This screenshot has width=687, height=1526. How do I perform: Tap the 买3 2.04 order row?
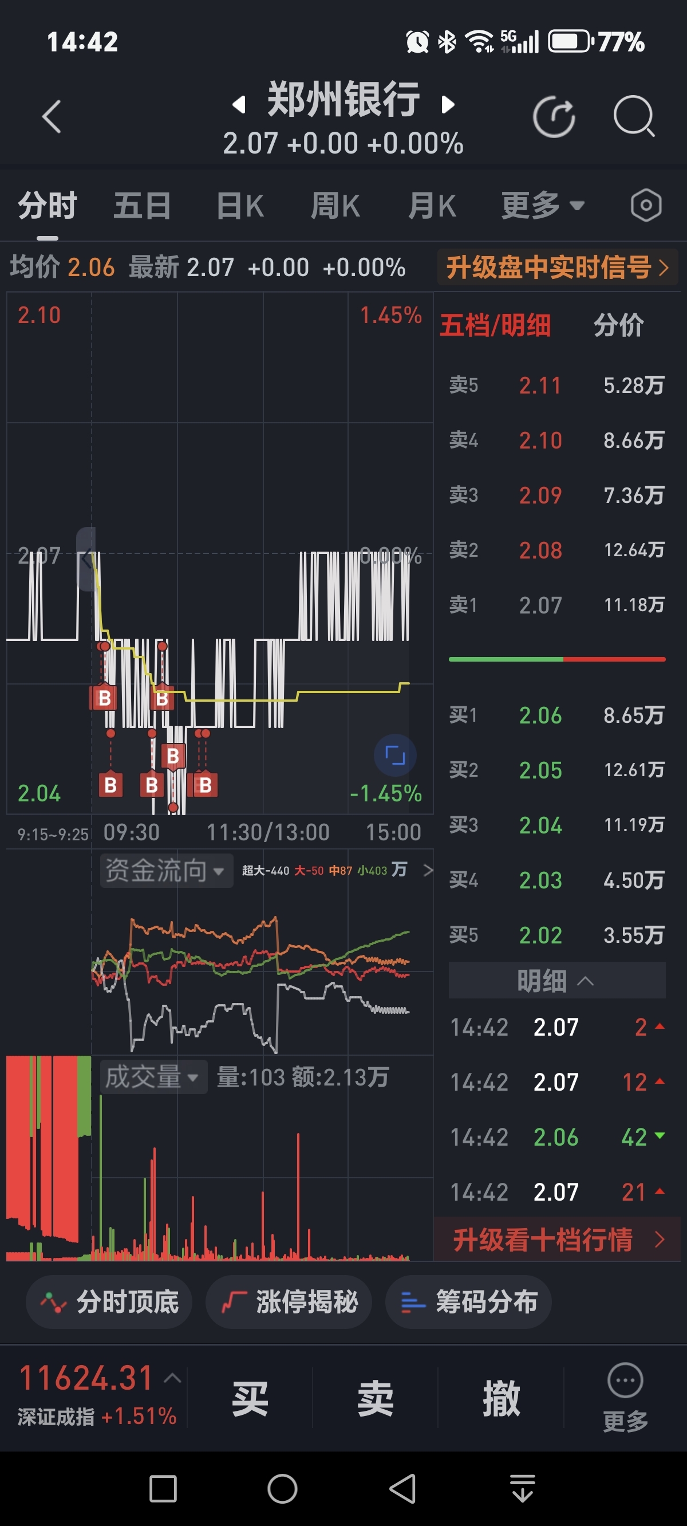tap(556, 825)
